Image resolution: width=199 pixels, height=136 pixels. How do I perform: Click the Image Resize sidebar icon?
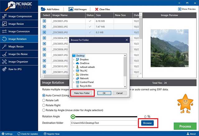pos(4,24)
